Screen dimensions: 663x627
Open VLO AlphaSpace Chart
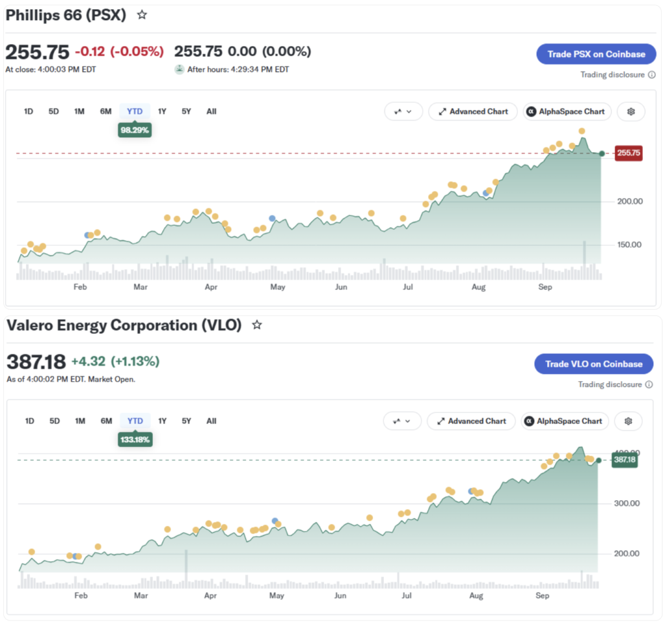[565, 421]
